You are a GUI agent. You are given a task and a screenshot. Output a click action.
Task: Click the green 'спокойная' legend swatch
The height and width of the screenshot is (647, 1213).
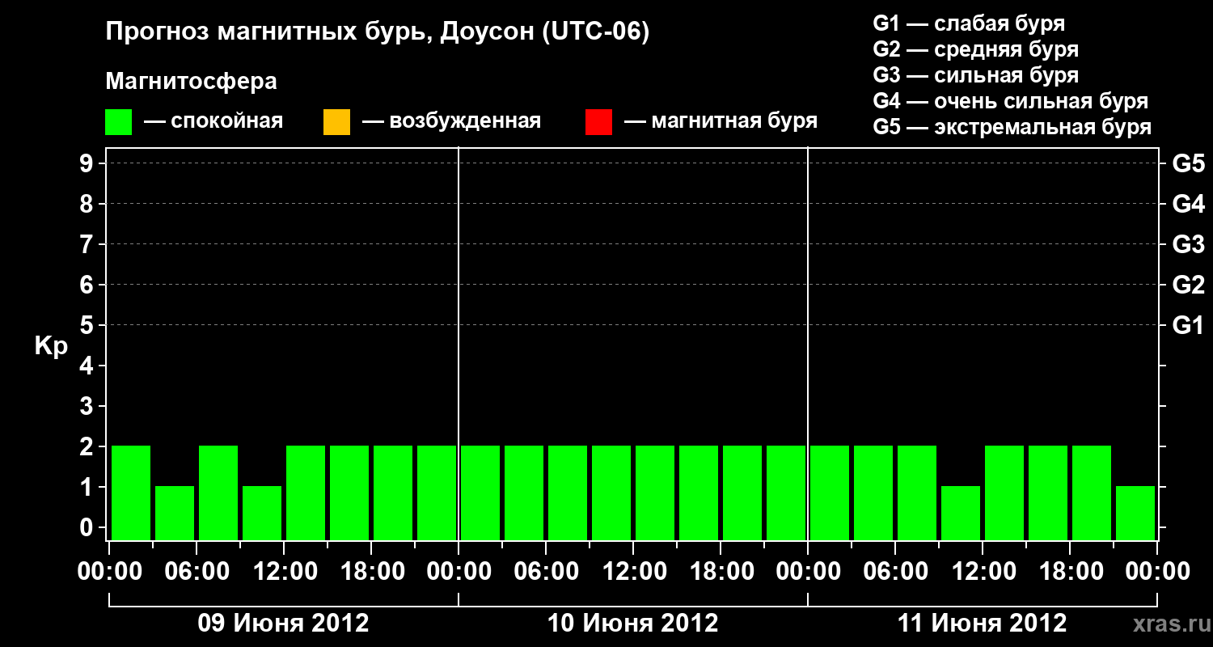click(118, 122)
